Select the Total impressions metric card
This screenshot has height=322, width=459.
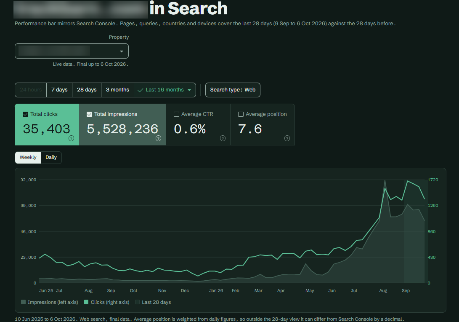click(x=123, y=124)
